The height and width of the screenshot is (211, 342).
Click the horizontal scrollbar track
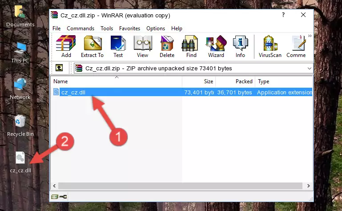click(x=180, y=186)
